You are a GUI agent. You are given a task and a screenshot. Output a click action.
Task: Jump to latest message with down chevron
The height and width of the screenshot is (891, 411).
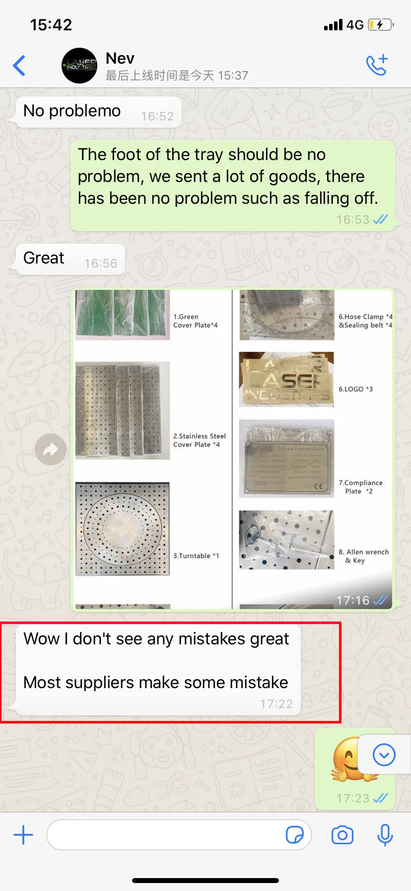(384, 755)
